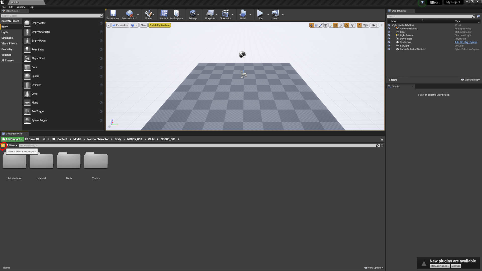This screenshot has width=482, height=271.
Task: Click the Sources panel toggle icon
Action: (x=3, y=146)
